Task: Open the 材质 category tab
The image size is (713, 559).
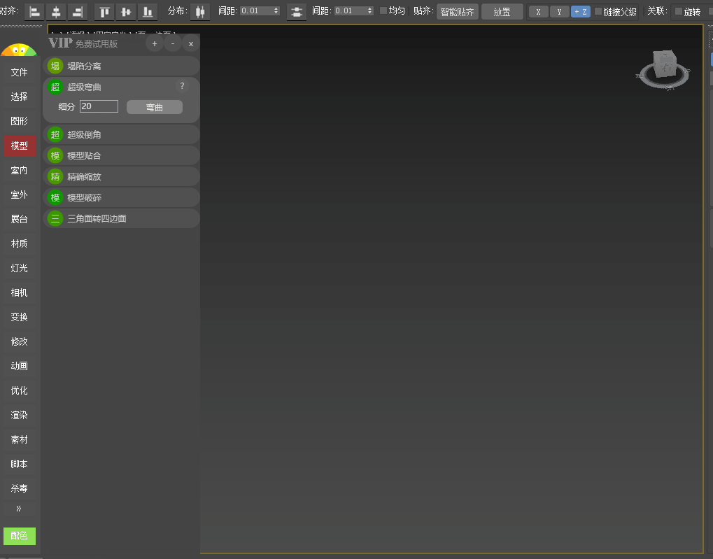Action: pos(20,243)
